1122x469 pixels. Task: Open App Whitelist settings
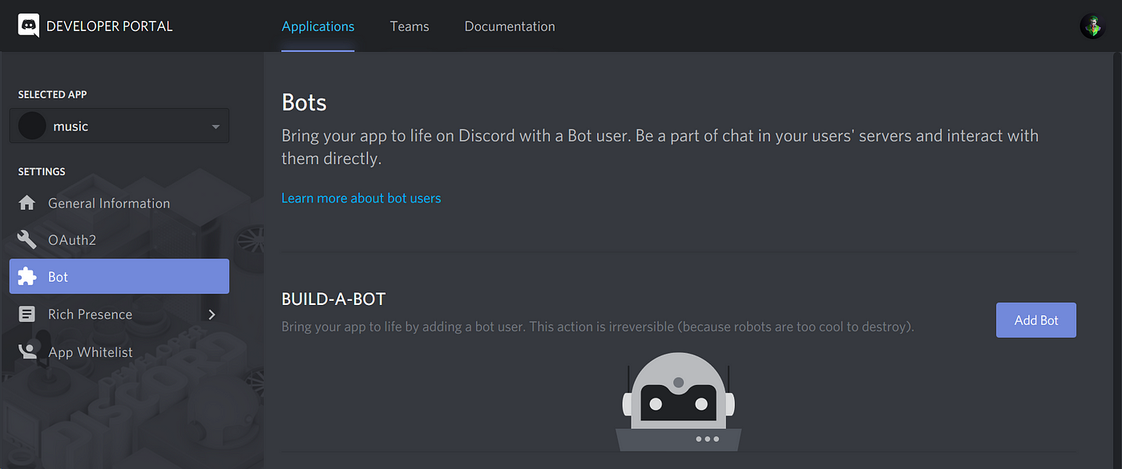click(x=119, y=352)
